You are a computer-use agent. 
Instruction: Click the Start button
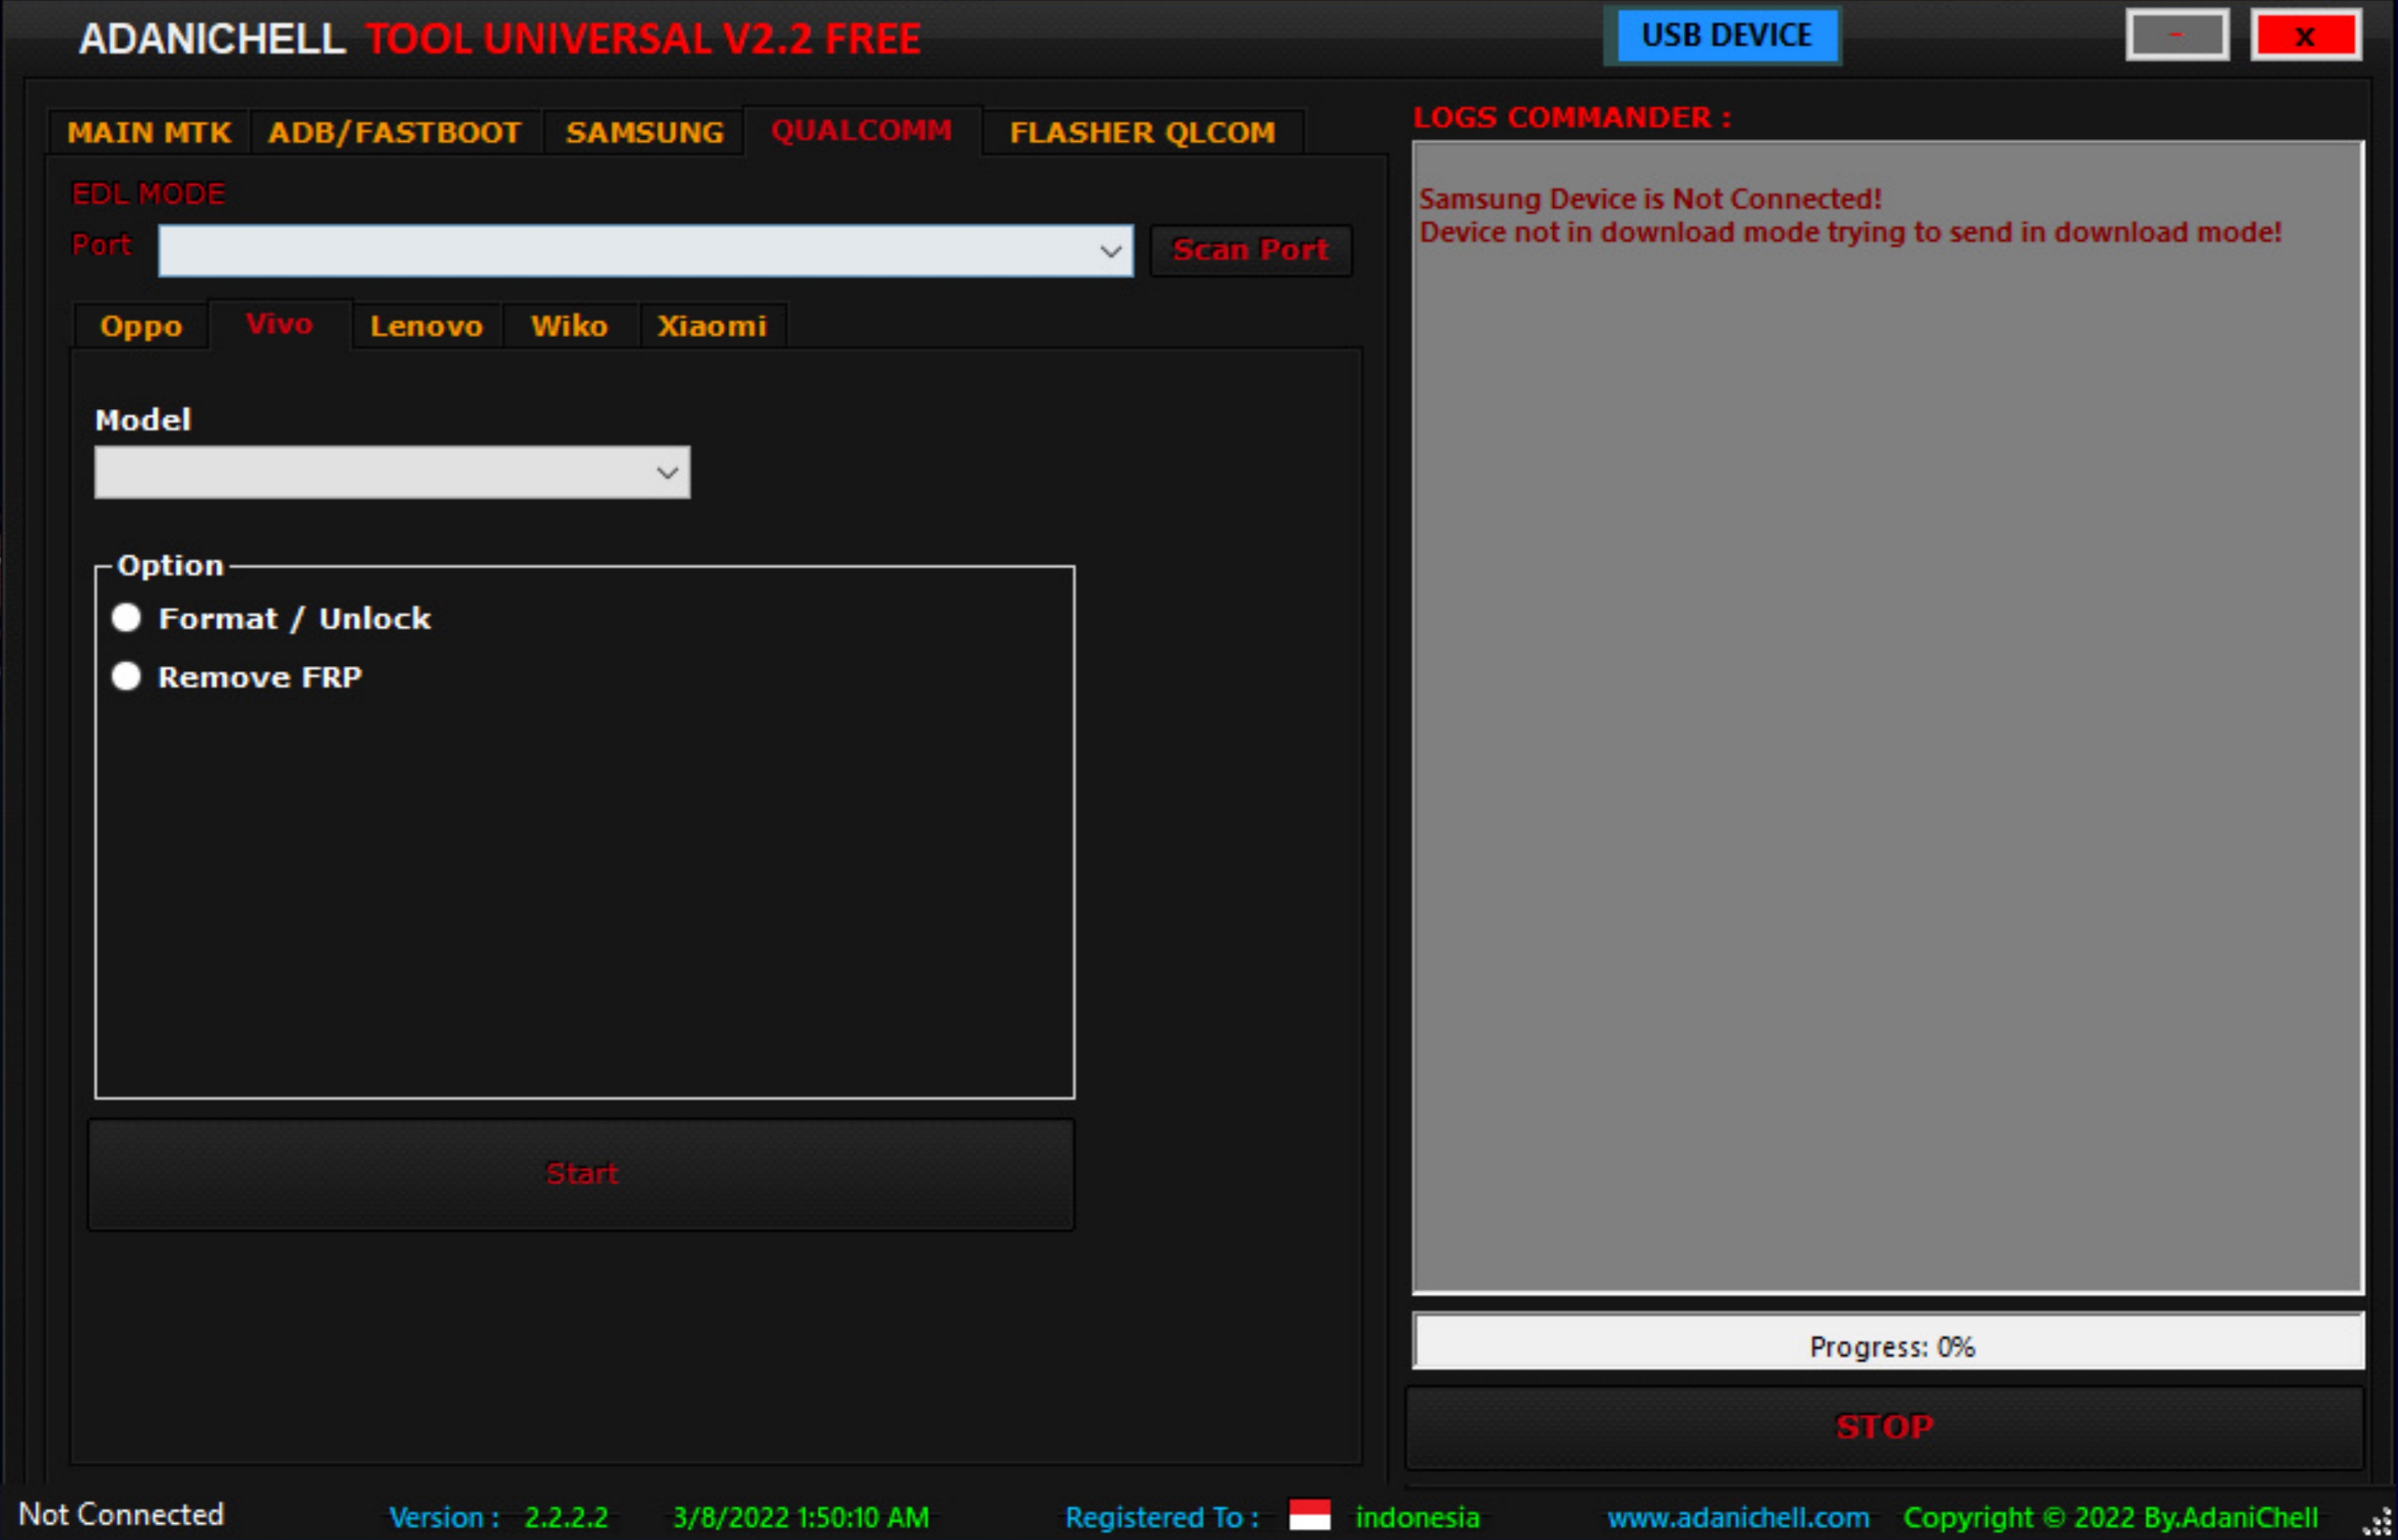(x=581, y=1174)
